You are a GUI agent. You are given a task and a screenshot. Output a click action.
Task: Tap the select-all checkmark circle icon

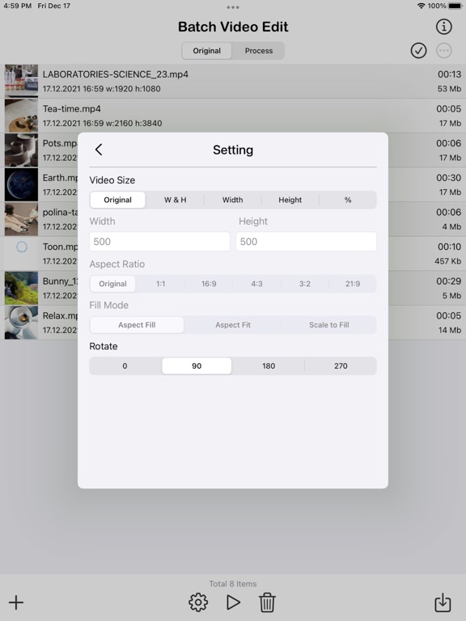tap(418, 51)
